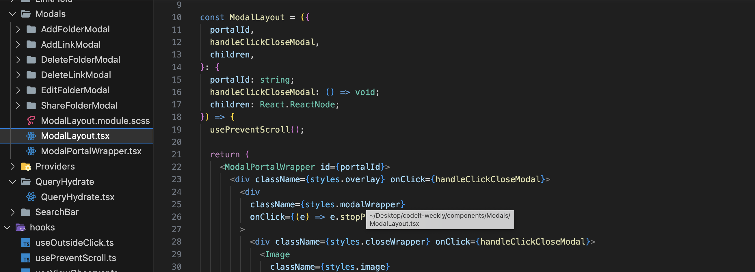The width and height of the screenshot is (755, 272).
Task: Expand the ShareFolderModal folder chevron
Action: pos(18,105)
